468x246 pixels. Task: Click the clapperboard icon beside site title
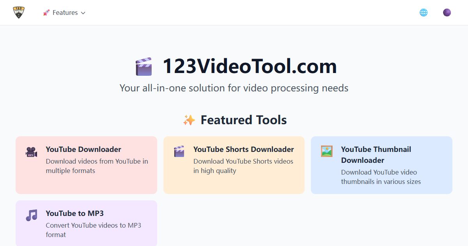(x=144, y=66)
